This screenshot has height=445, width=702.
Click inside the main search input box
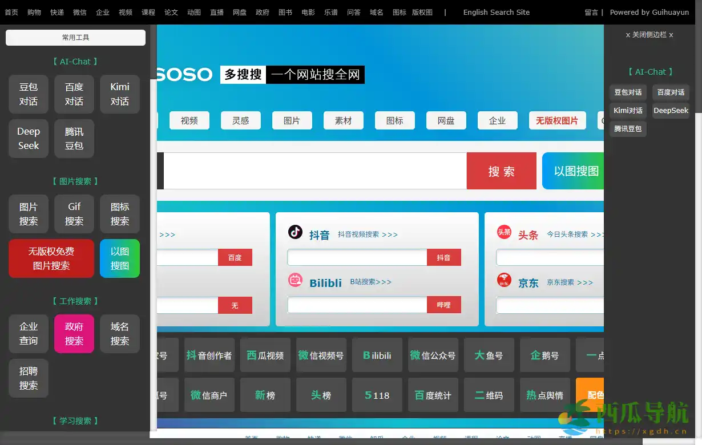coord(314,171)
